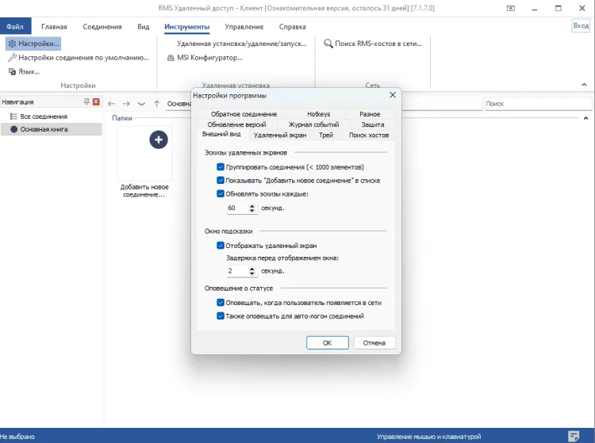
Task: Open Удаленная установка/удаление/запуск
Action: pos(241,44)
